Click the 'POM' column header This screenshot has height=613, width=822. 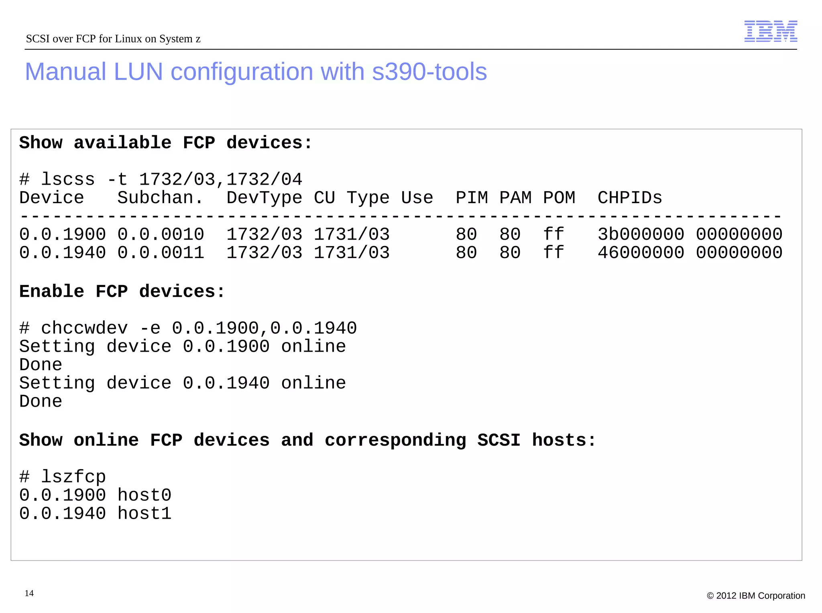(559, 198)
